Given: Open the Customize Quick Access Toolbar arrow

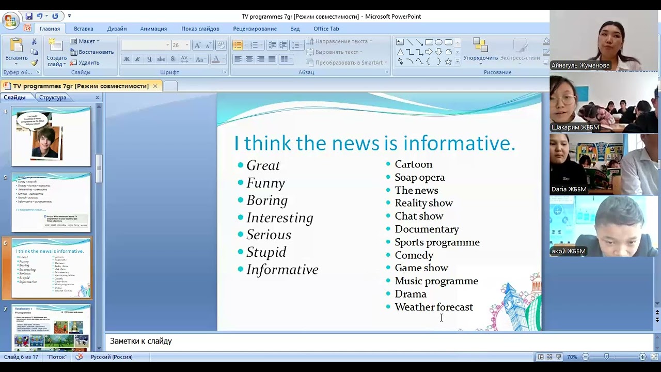Looking at the screenshot, I should tap(70, 16).
